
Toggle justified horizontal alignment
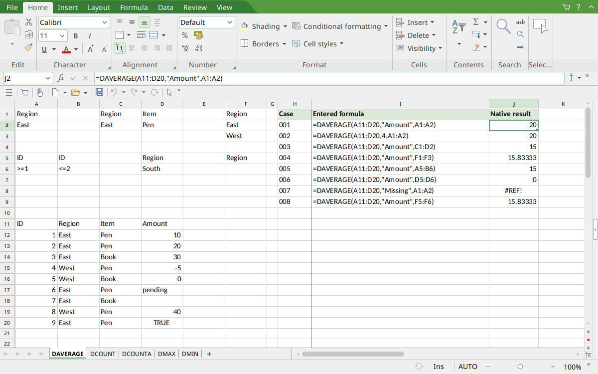point(169,48)
